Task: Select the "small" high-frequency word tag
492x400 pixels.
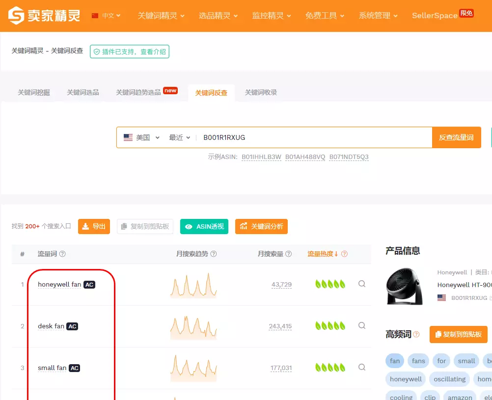Action: click(x=466, y=361)
